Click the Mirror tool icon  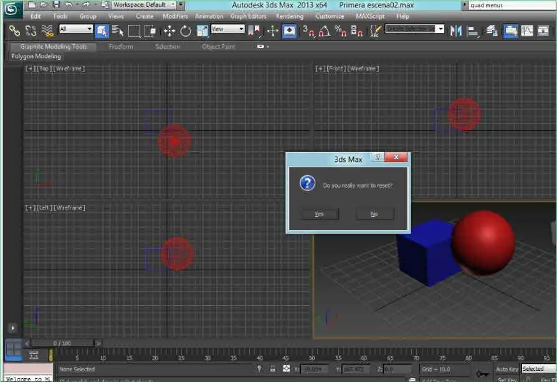[456, 31]
